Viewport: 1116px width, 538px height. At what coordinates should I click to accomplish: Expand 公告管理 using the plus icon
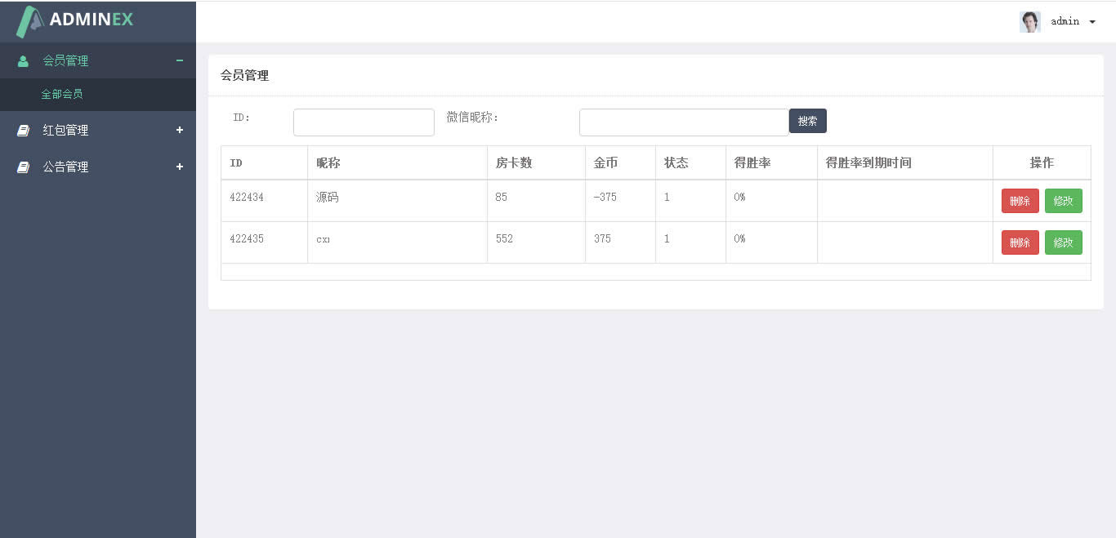point(180,167)
